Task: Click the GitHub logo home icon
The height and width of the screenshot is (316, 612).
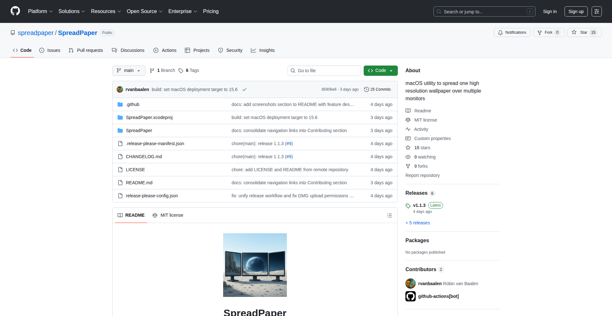Action: pos(15,11)
